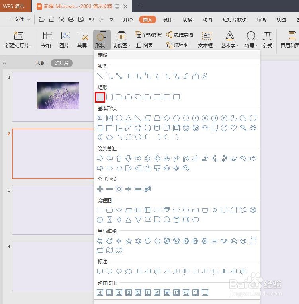Pick the smiley face shape
Screen dimensions: 299x304
point(224,128)
